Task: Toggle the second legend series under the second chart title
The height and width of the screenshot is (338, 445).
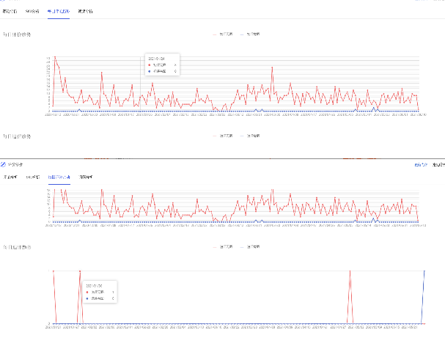Action: click(252, 136)
